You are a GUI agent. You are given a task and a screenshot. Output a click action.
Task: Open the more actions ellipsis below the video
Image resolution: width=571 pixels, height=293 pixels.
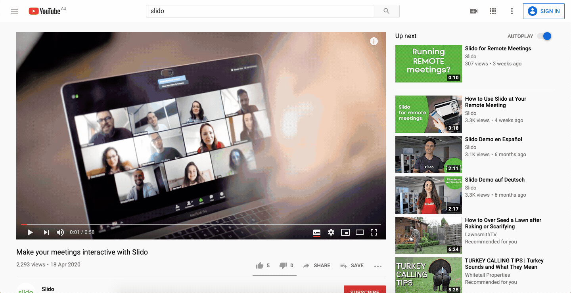point(378,266)
